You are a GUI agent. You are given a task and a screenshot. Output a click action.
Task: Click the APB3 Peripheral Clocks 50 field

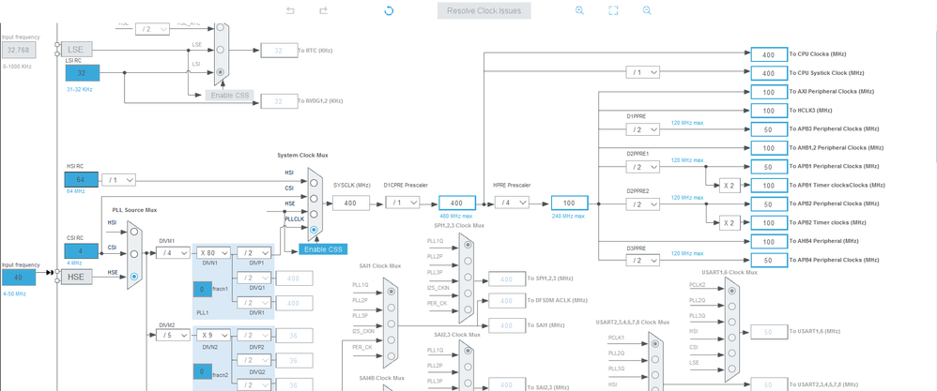click(769, 129)
